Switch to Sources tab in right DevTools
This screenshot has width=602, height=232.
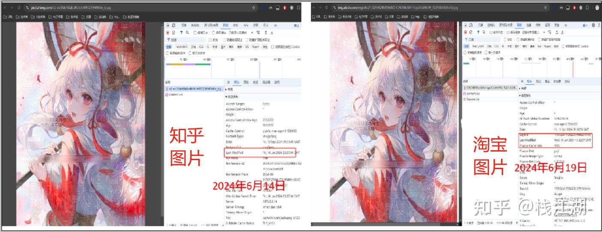[506, 25]
